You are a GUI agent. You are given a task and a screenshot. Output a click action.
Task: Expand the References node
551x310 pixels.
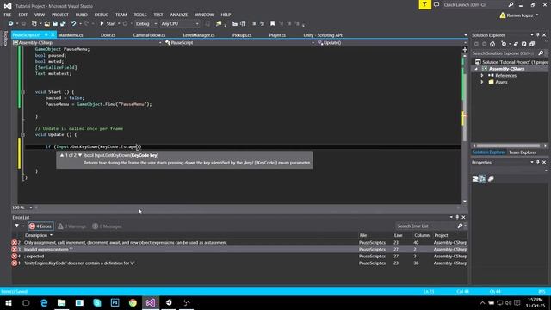pos(482,76)
